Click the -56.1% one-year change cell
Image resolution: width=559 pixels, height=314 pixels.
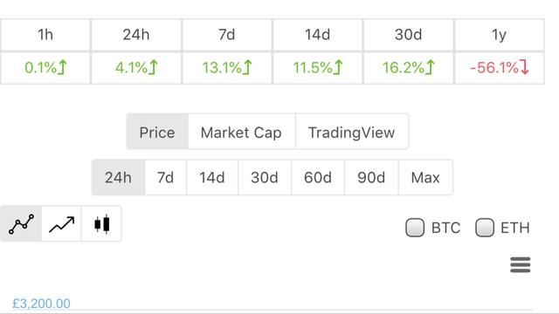(x=499, y=68)
